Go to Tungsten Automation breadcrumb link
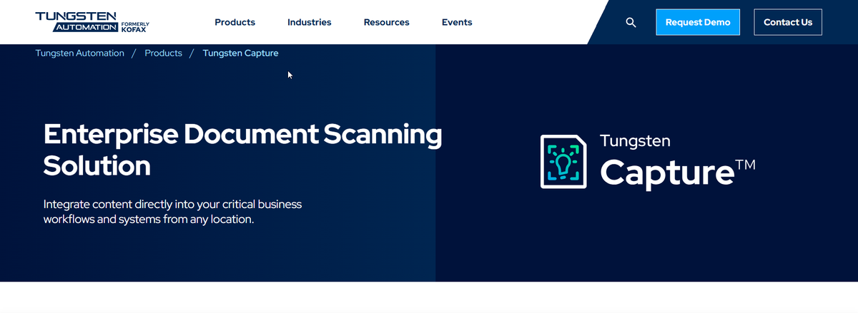858x313 pixels. click(80, 53)
